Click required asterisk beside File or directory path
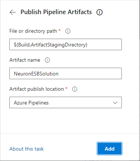Screen dimensions: 140x161 pos(59,30)
